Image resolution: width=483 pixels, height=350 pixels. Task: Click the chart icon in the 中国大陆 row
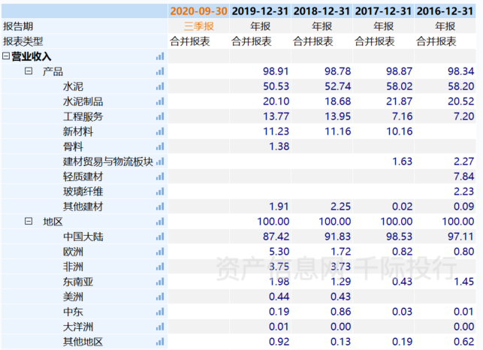coord(159,237)
